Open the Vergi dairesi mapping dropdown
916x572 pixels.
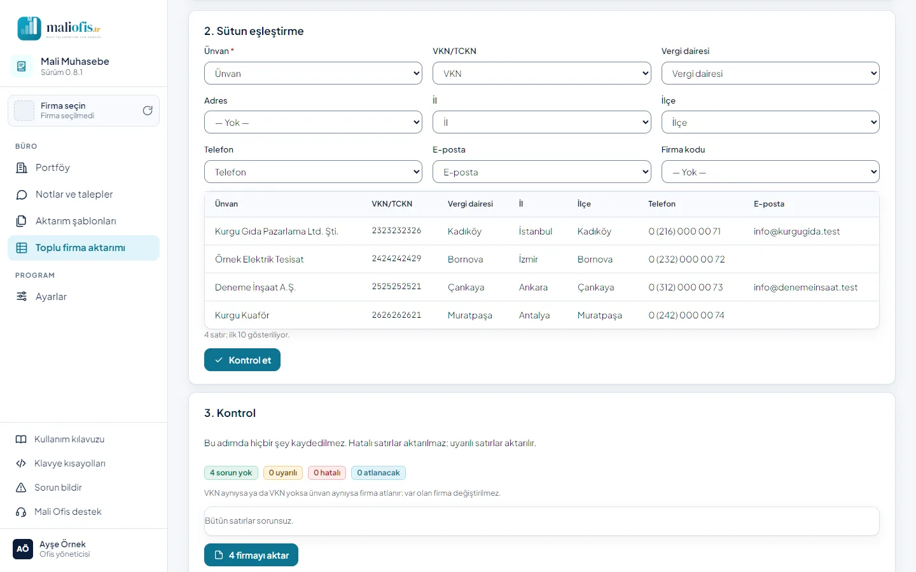click(770, 73)
